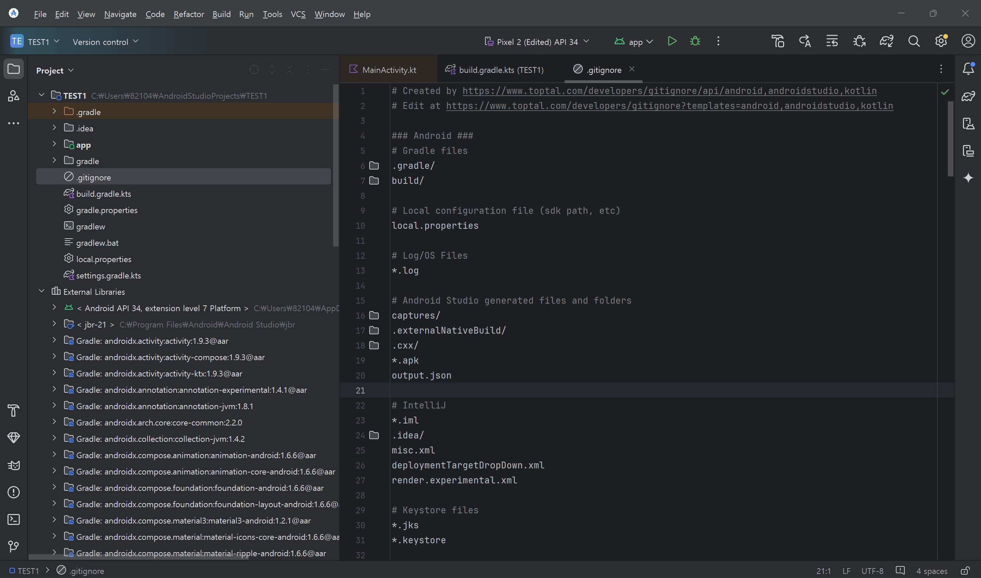This screenshot has height=578, width=981.
Task: Toggle read-only lock in status bar
Action: tap(965, 571)
